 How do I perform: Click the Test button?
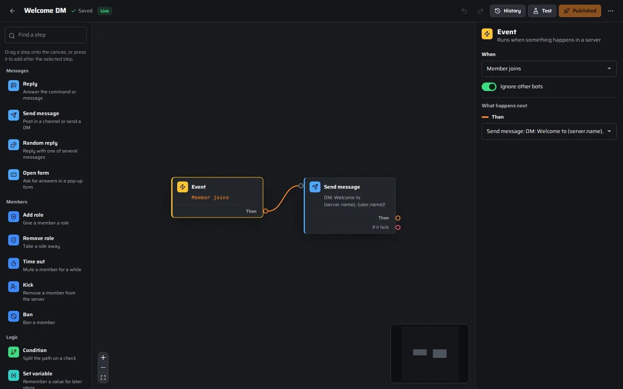pyautogui.click(x=542, y=11)
